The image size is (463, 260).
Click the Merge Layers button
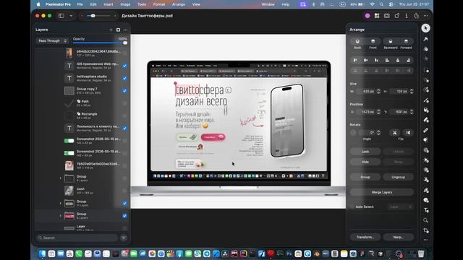click(381, 192)
